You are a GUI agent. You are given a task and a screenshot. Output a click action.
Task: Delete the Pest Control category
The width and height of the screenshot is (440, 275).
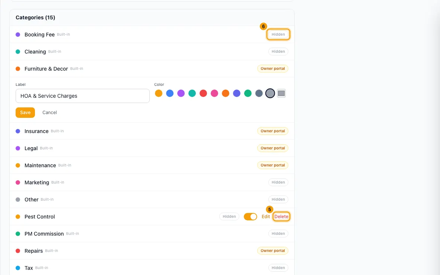tap(281, 217)
